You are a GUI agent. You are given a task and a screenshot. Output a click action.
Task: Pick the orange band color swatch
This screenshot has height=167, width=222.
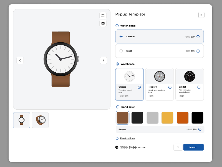(x=183, y=118)
